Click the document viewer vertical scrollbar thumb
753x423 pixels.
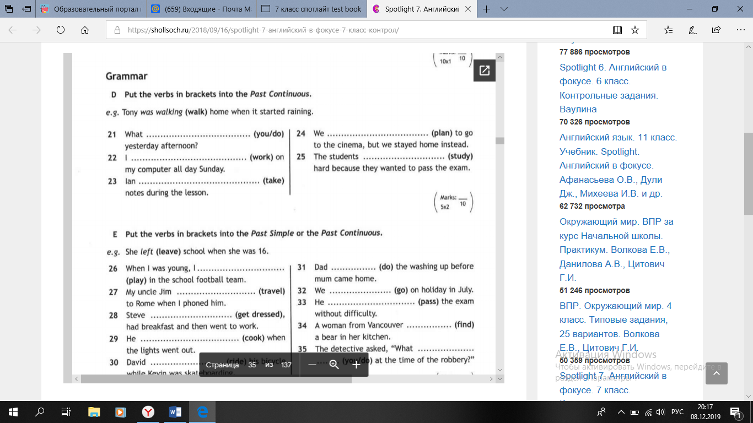(500, 141)
